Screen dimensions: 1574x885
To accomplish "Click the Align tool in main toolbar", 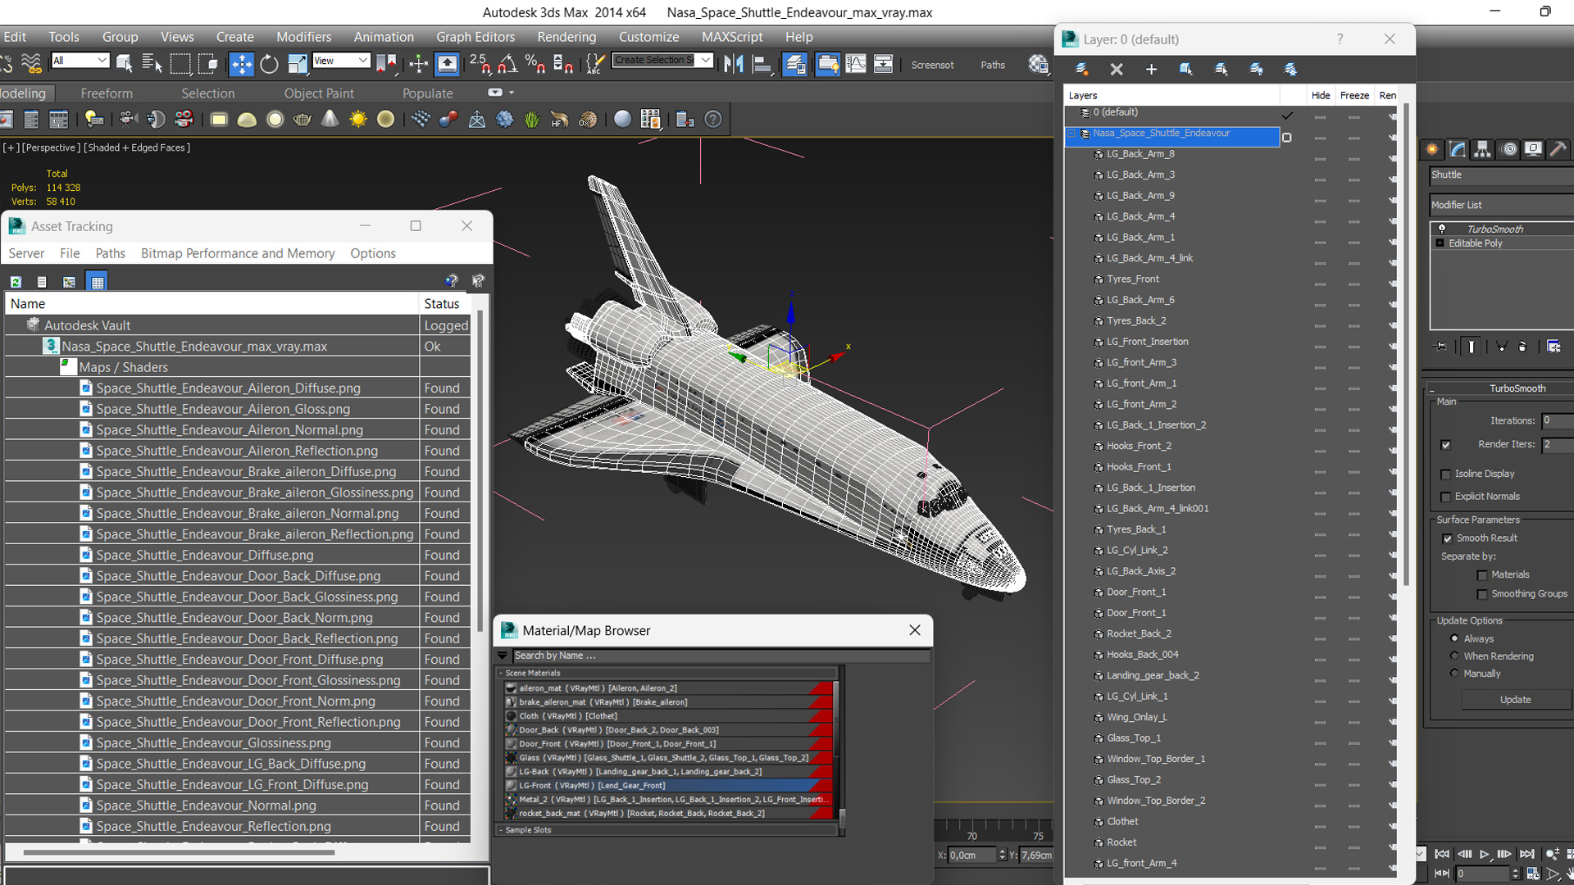I will (762, 63).
